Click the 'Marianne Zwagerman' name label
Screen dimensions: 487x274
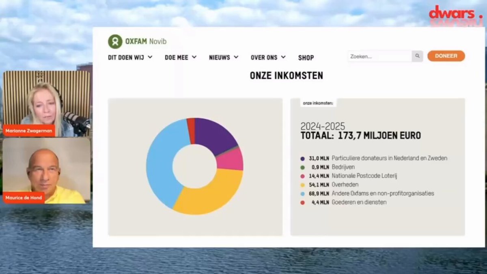click(x=29, y=131)
